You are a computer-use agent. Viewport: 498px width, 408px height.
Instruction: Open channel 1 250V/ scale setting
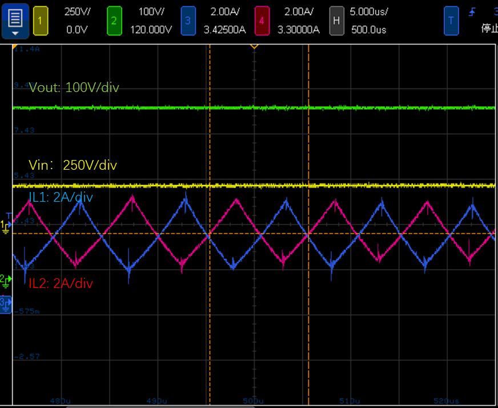tap(77, 11)
